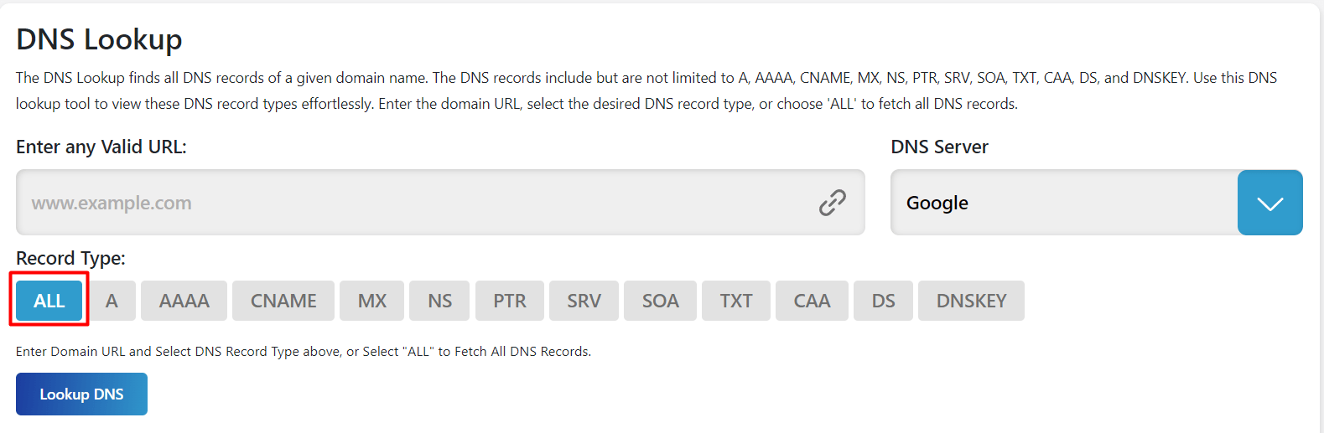1324x433 pixels.
Task: Click the Record Type label
Action: click(70, 258)
